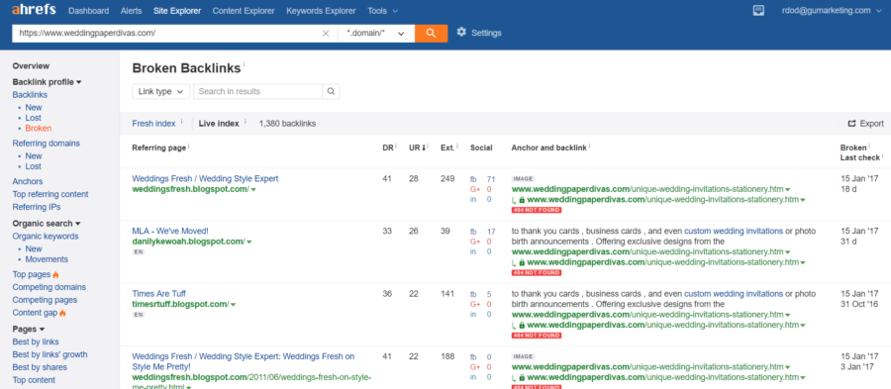Click info icon beside Broken Backlinks title

tap(245, 64)
